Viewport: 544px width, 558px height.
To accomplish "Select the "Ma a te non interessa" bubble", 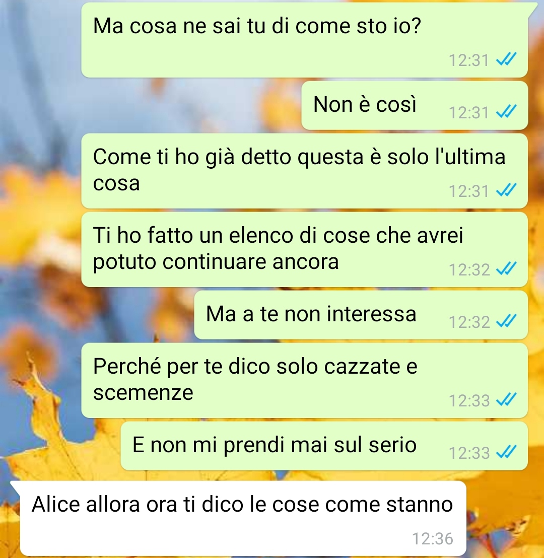I will pyautogui.click(x=361, y=315).
